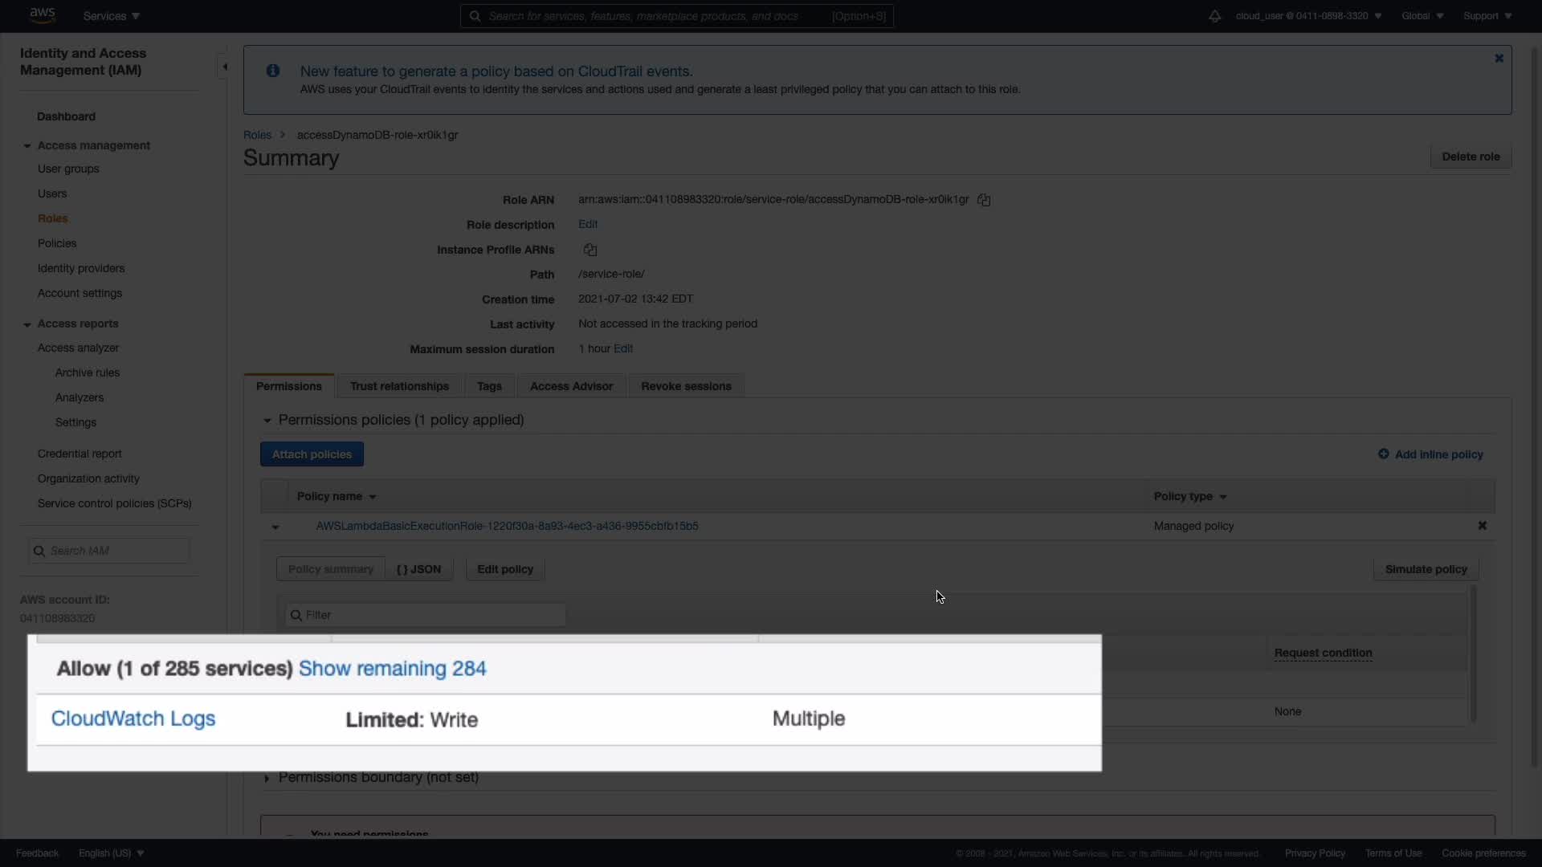This screenshot has width=1542, height=867.
Task: Collapse the Permissions policies section
Action: (x=267, y=421)
